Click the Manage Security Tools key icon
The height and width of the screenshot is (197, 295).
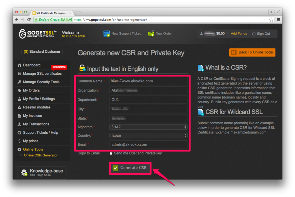pos(19,82)
